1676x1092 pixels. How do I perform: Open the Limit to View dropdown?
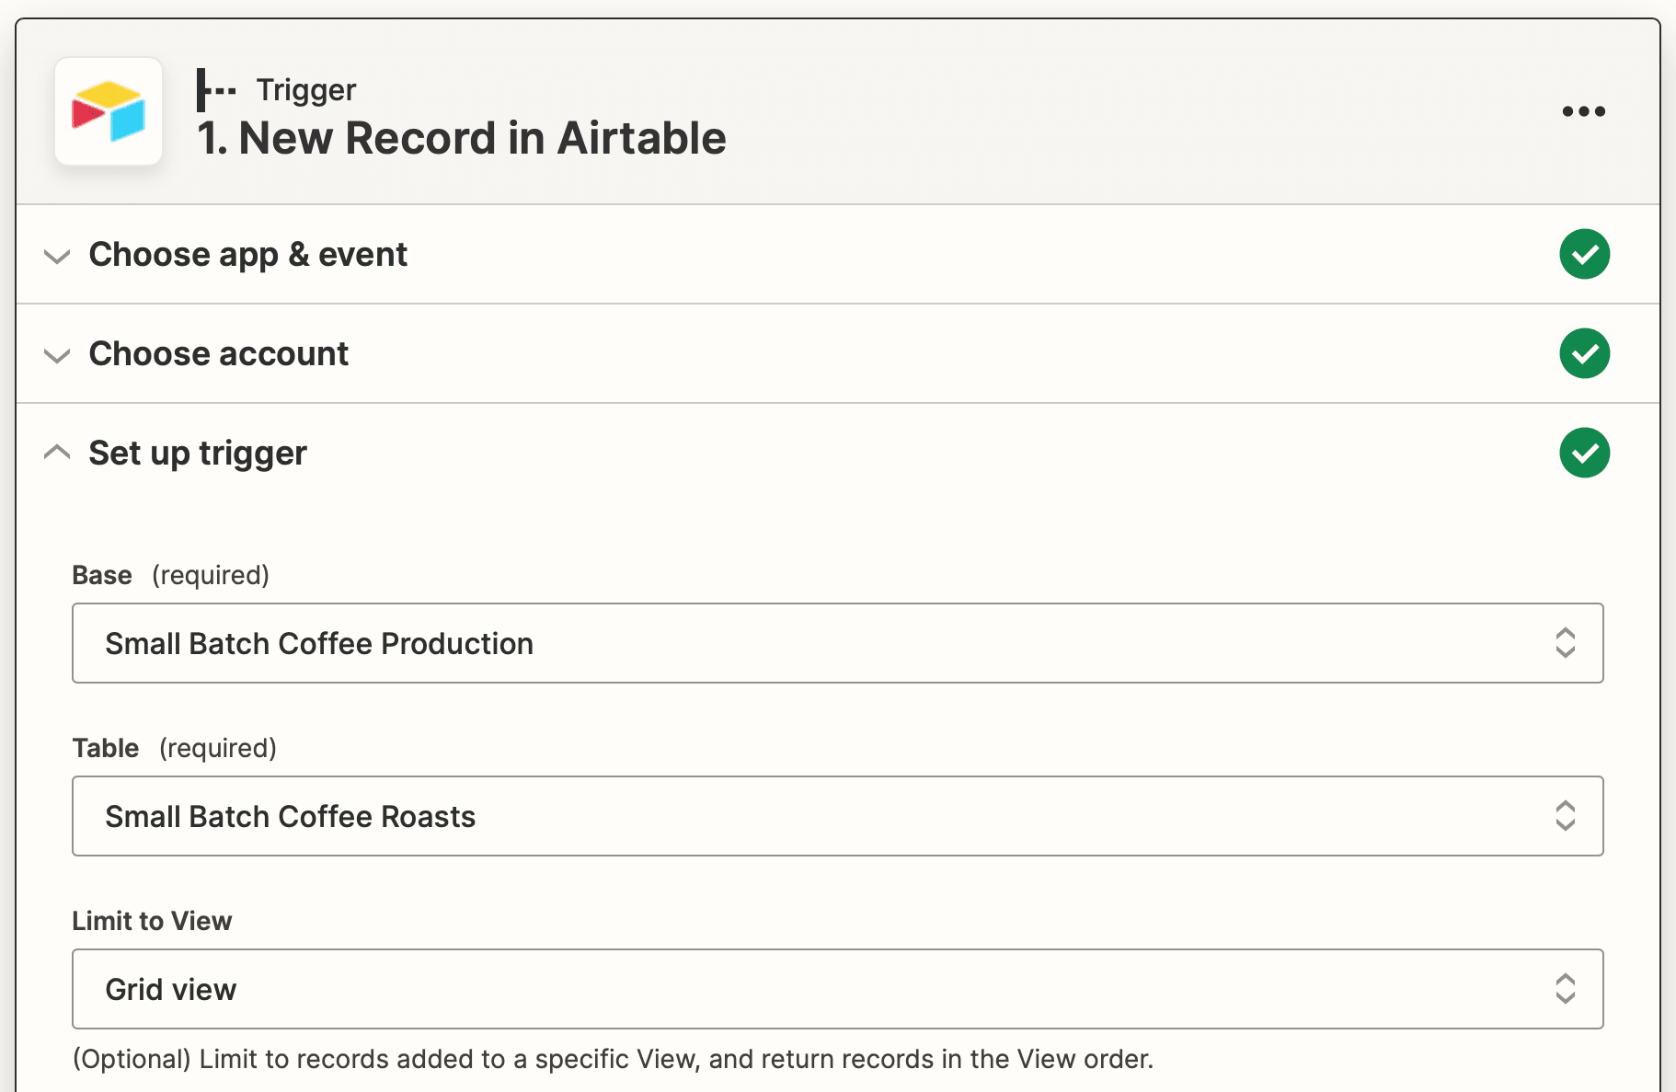tap(809, 989)
